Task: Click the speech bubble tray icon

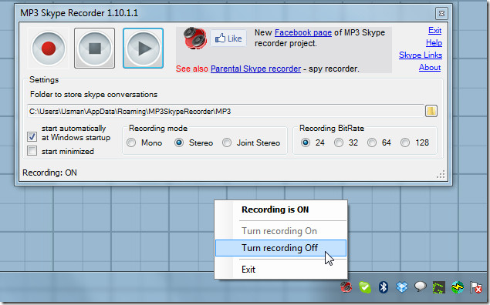Action: (421, 287)
